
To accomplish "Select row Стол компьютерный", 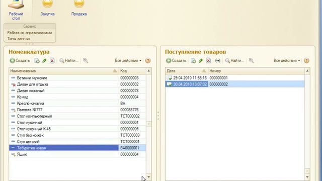I will coord(77,116).
